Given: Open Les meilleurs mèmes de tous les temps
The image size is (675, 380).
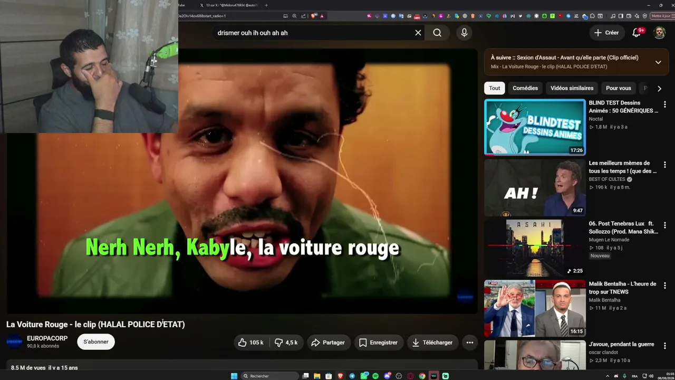Looking at the screenshot, I should (623, 167).
